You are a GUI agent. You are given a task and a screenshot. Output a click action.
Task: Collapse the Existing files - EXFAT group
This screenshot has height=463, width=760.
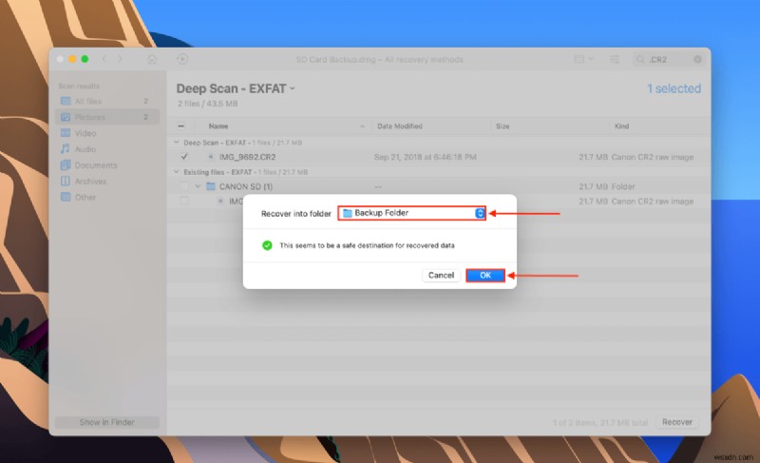coord(176,172)
